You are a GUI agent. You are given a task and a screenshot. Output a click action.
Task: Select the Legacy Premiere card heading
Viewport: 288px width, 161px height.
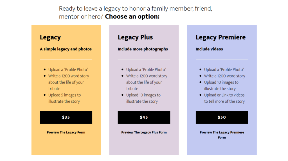(x=220, y=37)
